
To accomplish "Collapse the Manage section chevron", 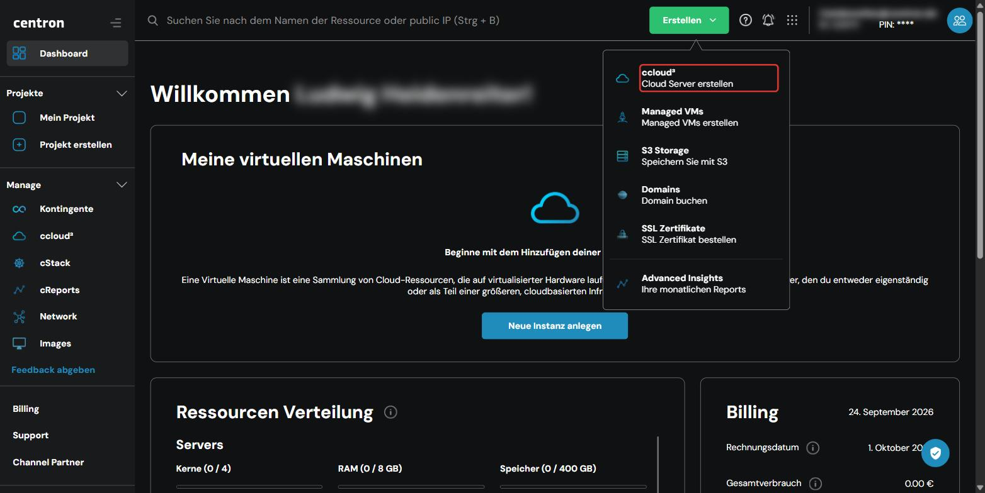I will 122,185.
